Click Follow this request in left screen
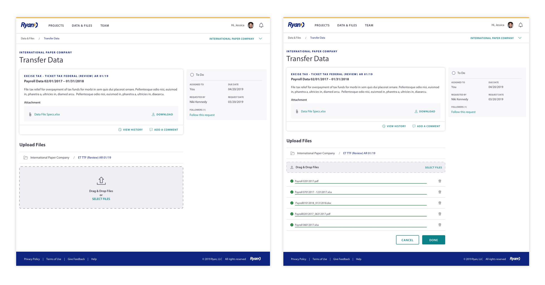Viewport: 545px width, 285px height. click(x=202, y=115)
